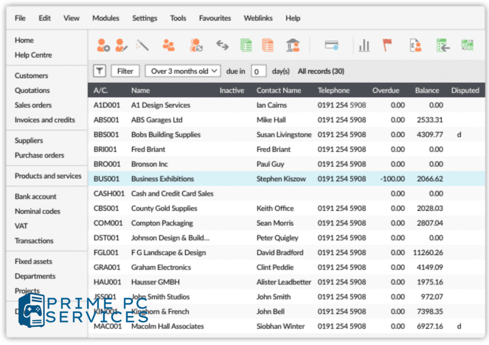Image resolution: width=489 pixels, height=345 pixels.
Task: Sort by the Balance column header
Action: (x=427, y=90)
